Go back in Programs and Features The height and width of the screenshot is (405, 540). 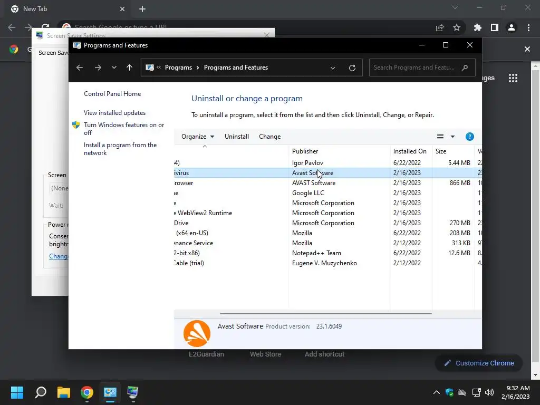(80, 67)
